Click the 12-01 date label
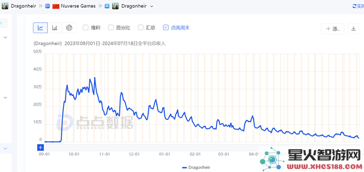The height and width of the screenshot is (172, 364). click(134, 154)
